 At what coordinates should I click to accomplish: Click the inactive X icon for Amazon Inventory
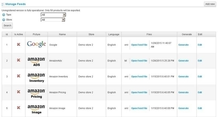point(19,76)
